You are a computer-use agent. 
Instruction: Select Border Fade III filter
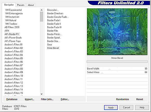[54, 27]
